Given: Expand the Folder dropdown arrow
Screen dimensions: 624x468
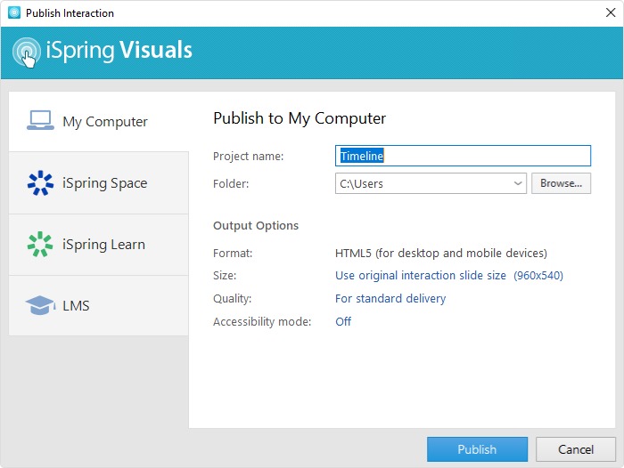Looking at the screenshot, I should click(518, 183).
